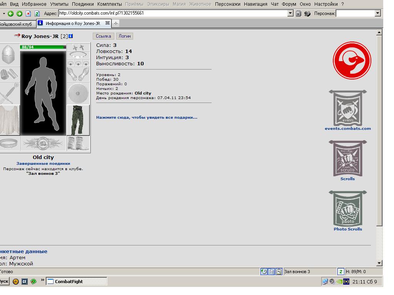The width and height of the screenshot is (394, 295).
Task: Click the network computers tray icon
Action: pos(325,282)
